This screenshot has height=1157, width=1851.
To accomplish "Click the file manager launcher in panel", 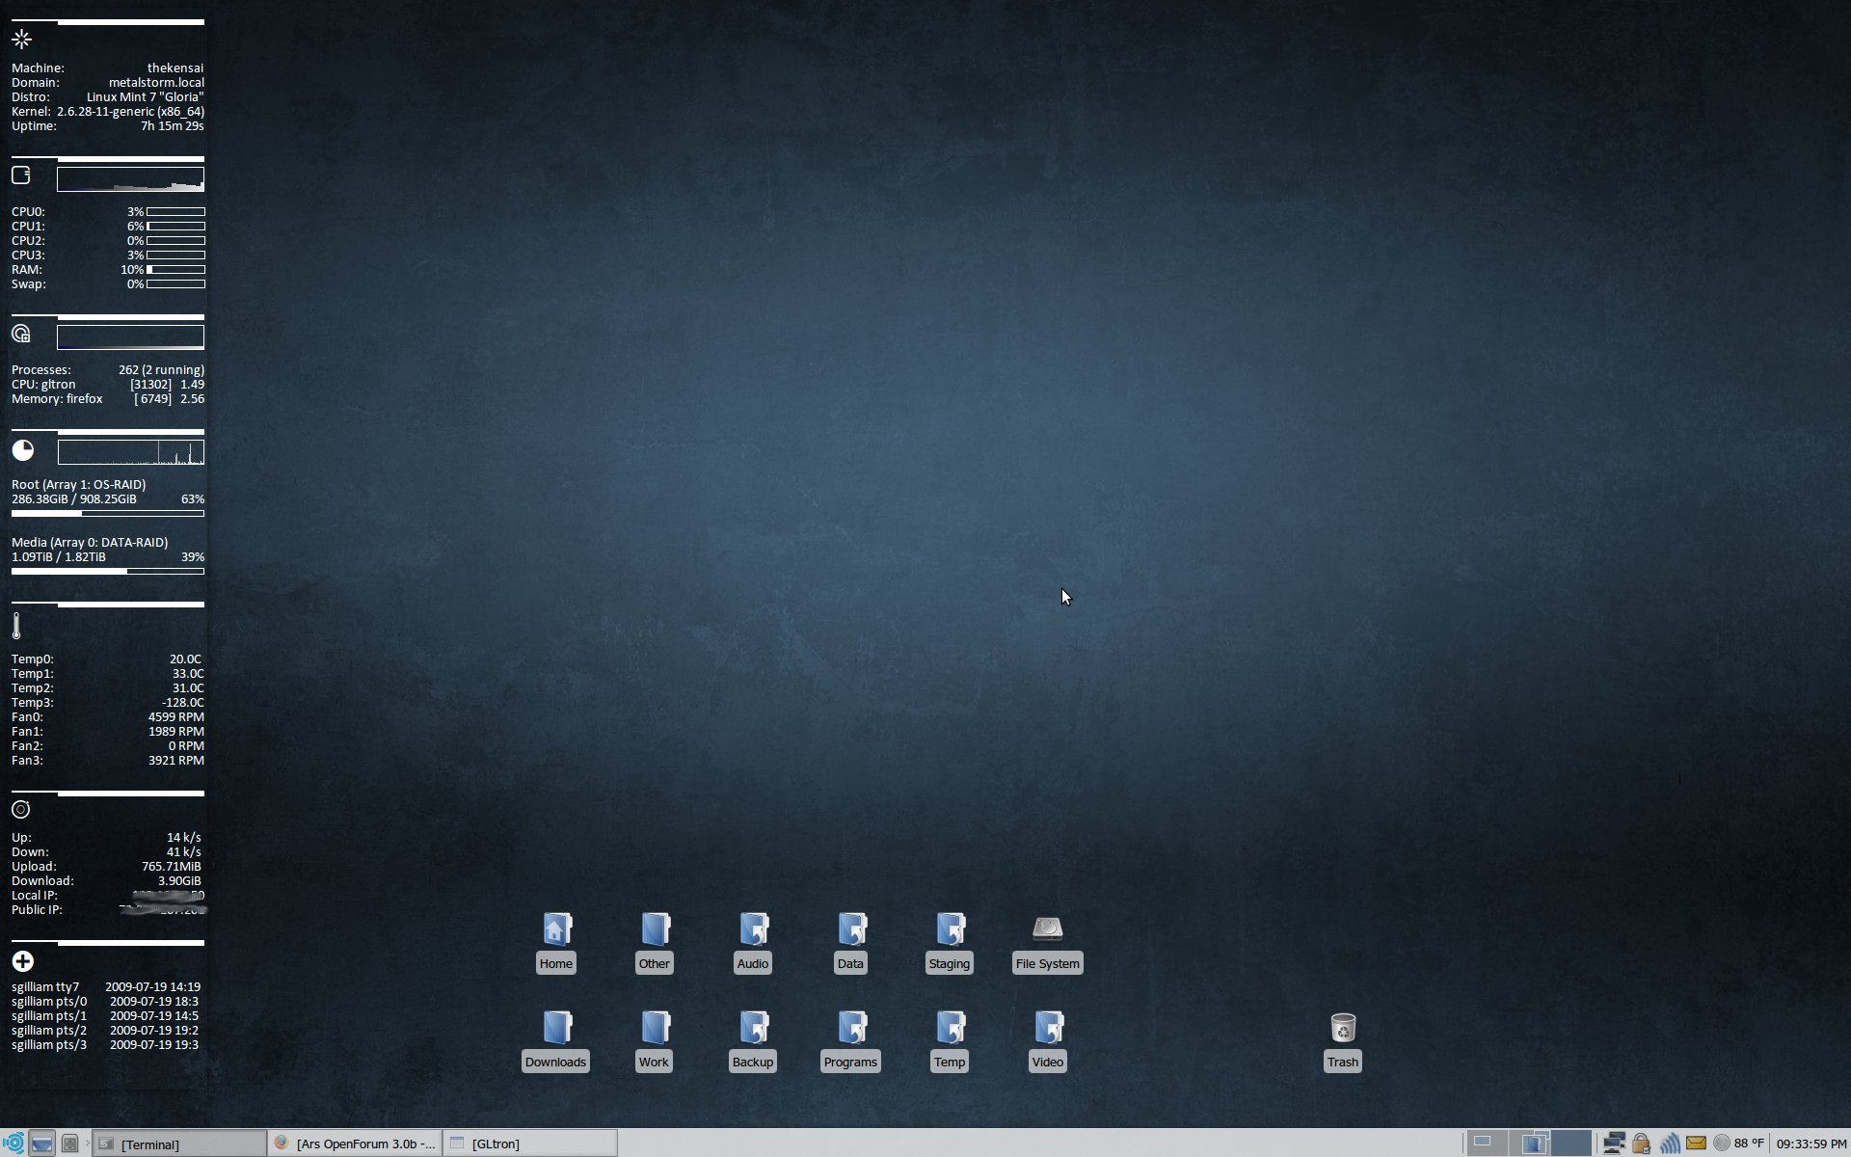I will (69, 1144).
